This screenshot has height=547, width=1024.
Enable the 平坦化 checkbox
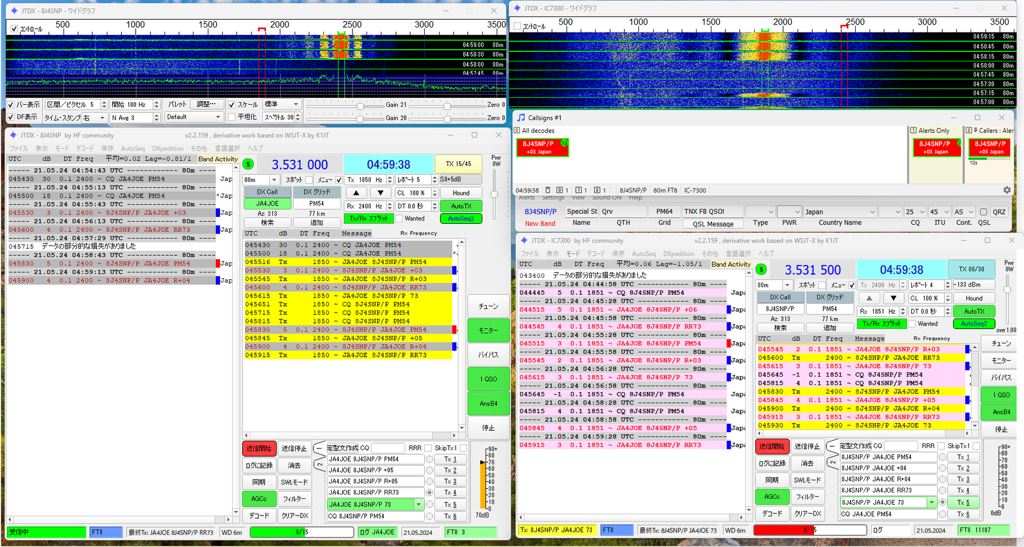(x=231, y=117)
